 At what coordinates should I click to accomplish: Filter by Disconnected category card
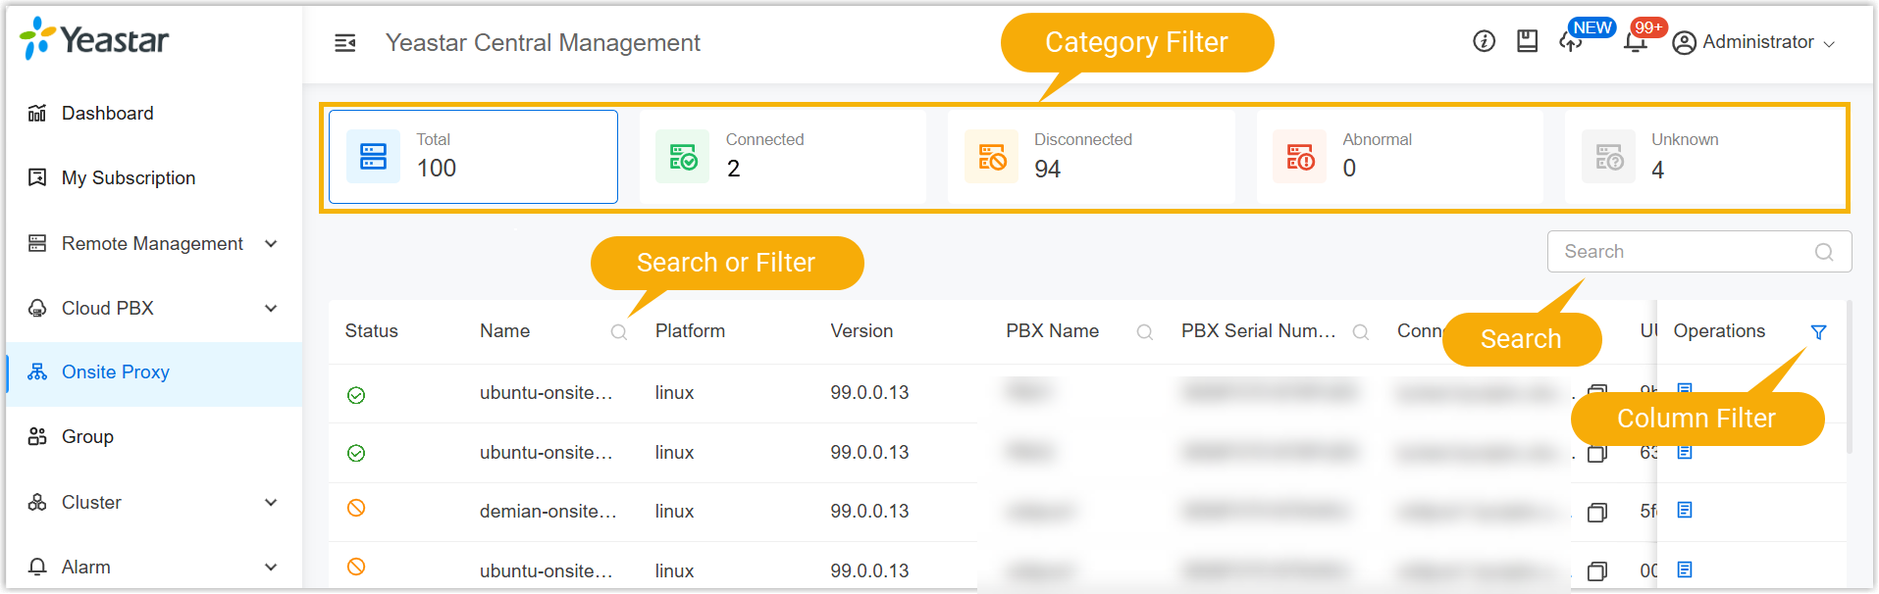pyautogui.click(x=1090, y=157)
